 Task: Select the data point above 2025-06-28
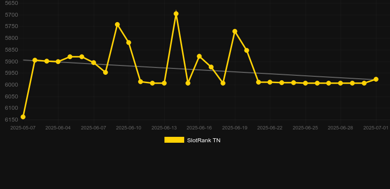click(341, 83)
